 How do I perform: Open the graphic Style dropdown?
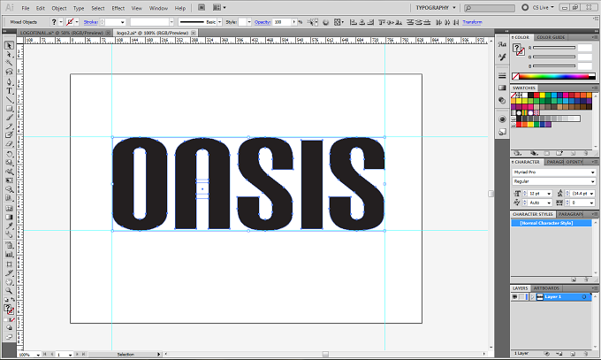pyautogui.click(x=249, y=22)
